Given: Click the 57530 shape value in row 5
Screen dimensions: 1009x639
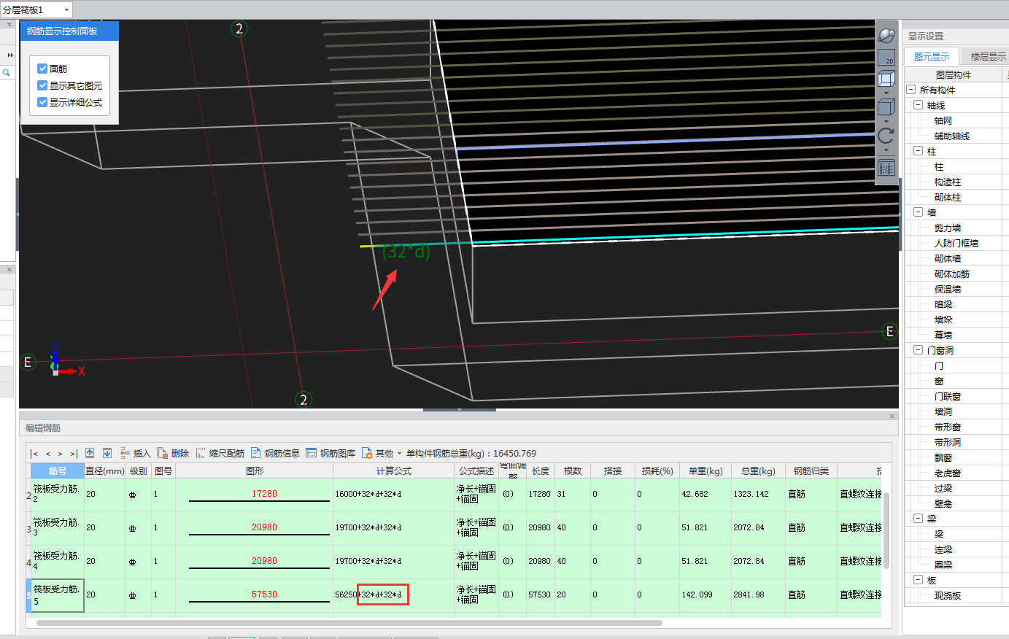Looking at the screenshot, I should pos(264,595).
